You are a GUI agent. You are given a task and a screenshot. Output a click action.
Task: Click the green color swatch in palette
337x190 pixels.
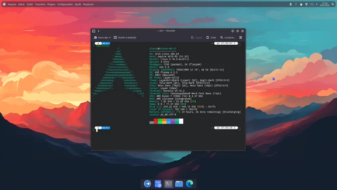tap(160, 122)
